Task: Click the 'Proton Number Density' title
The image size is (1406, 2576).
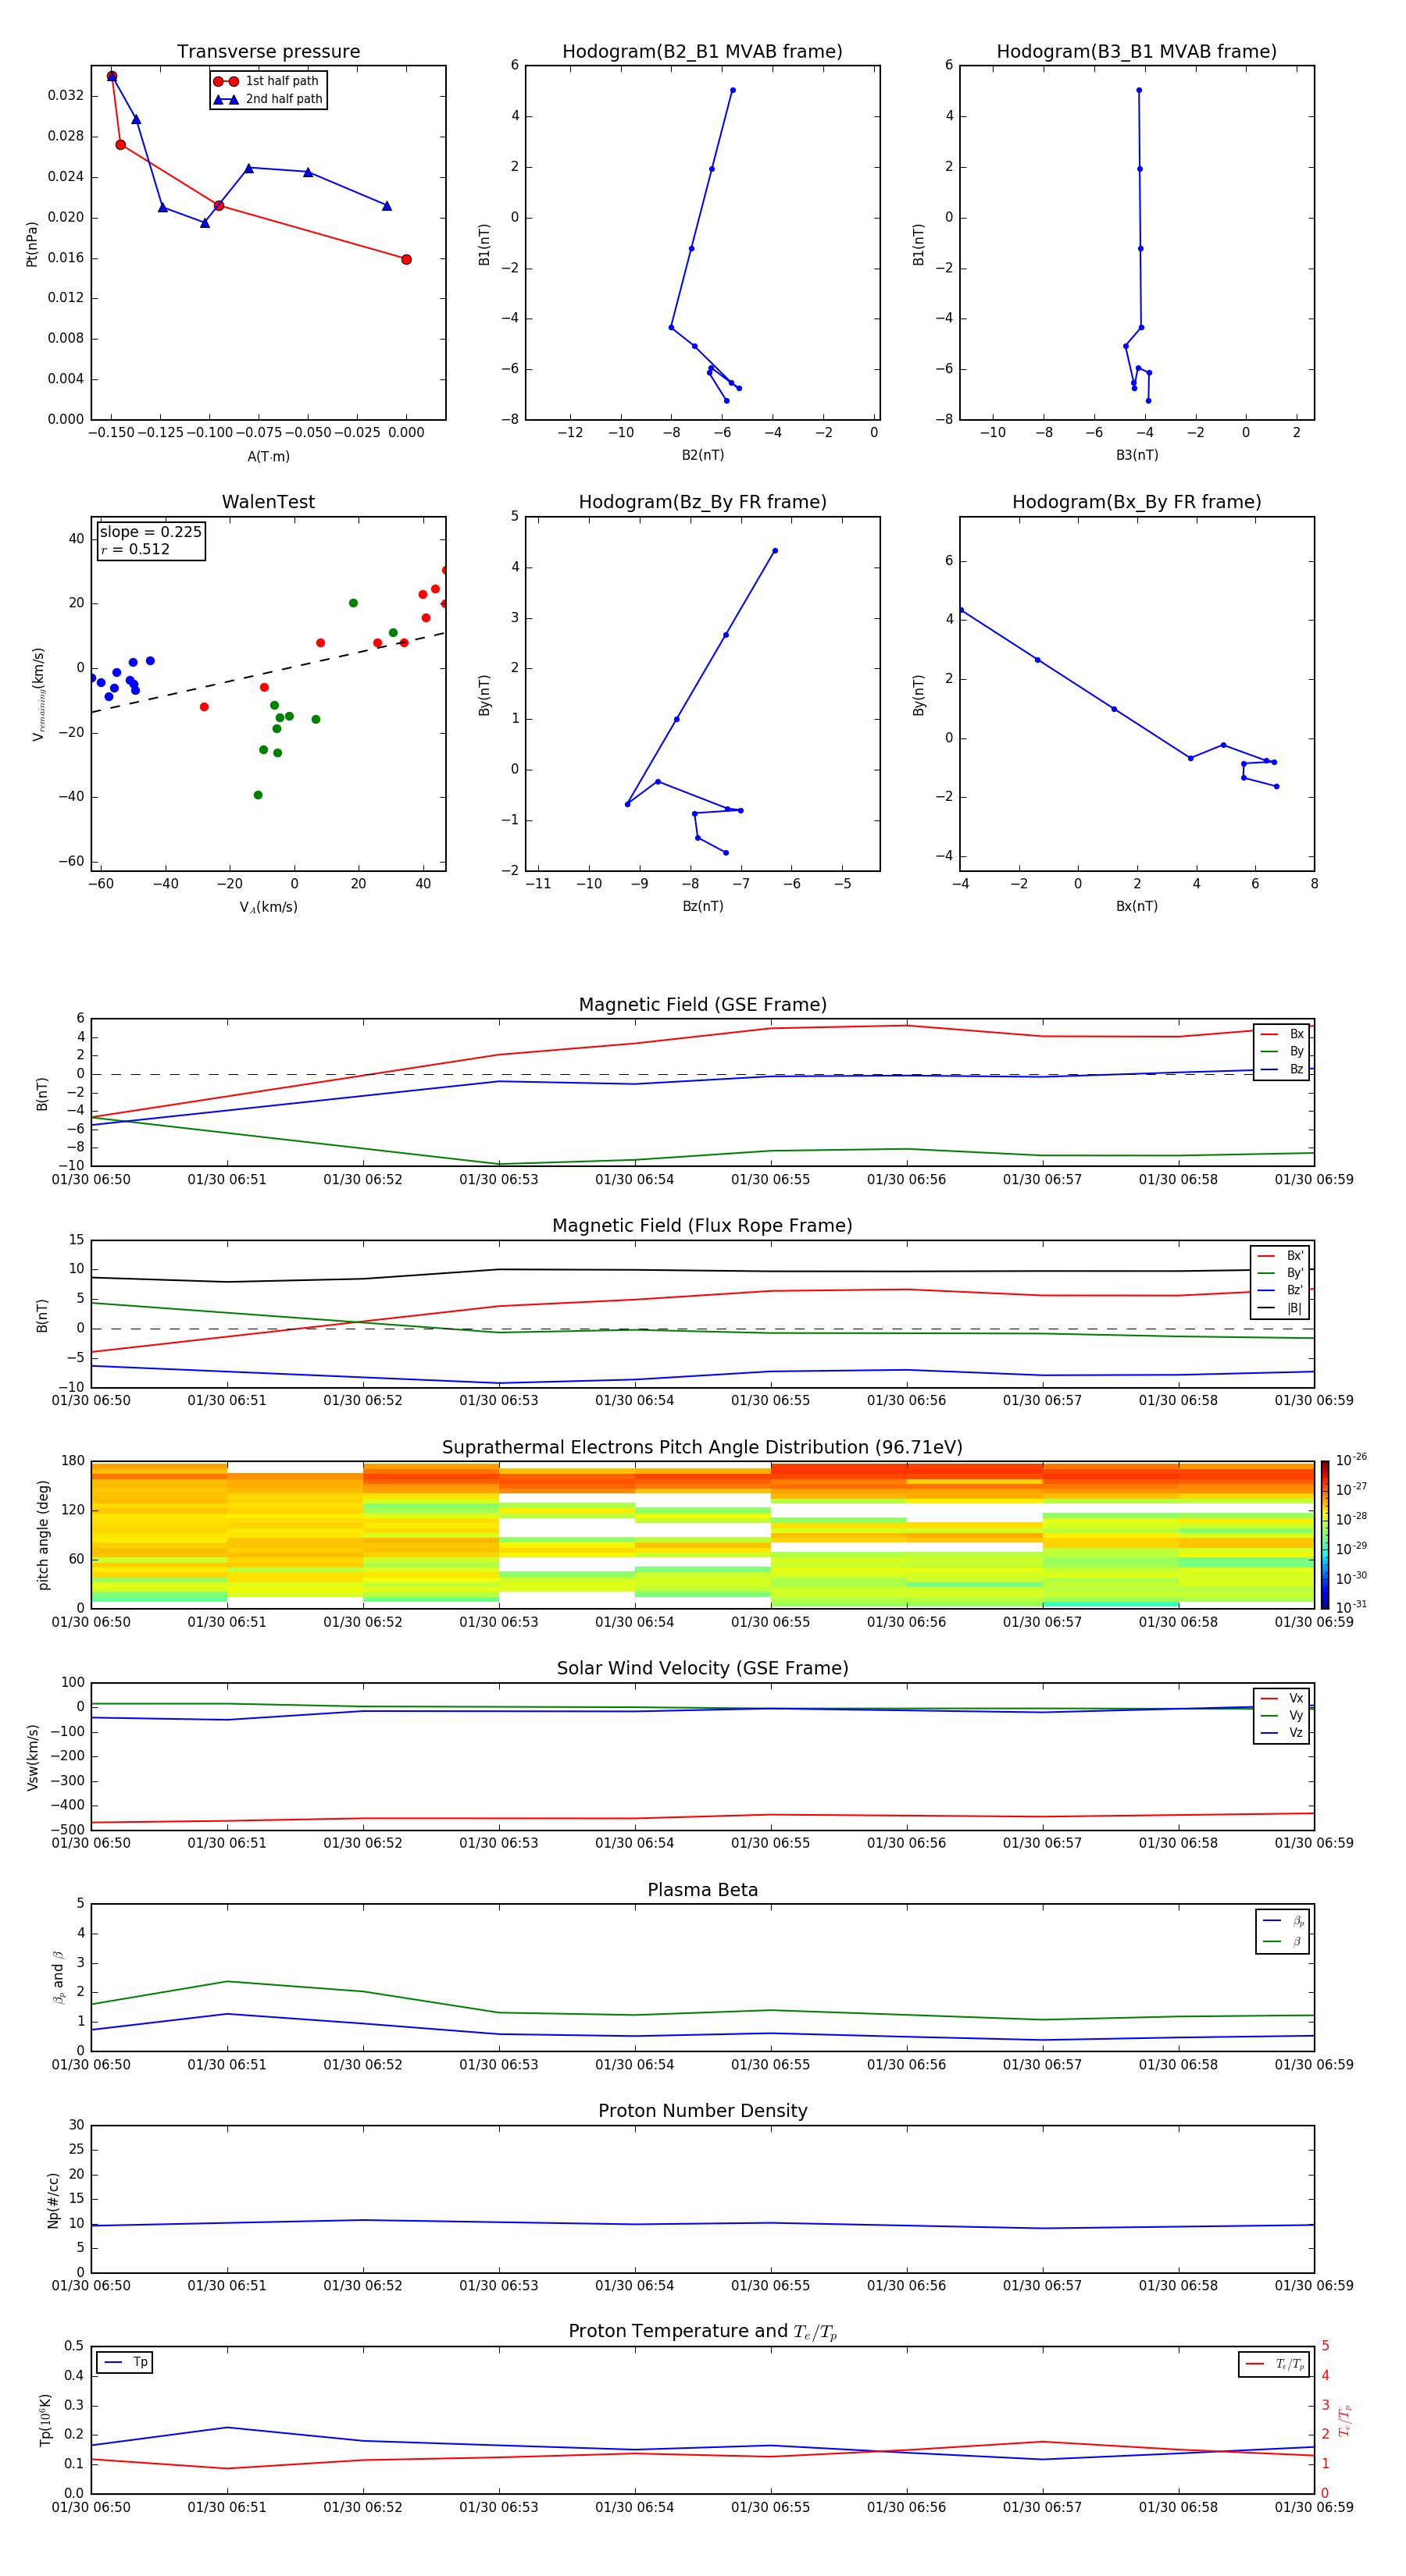Action: pos(702,2111)
